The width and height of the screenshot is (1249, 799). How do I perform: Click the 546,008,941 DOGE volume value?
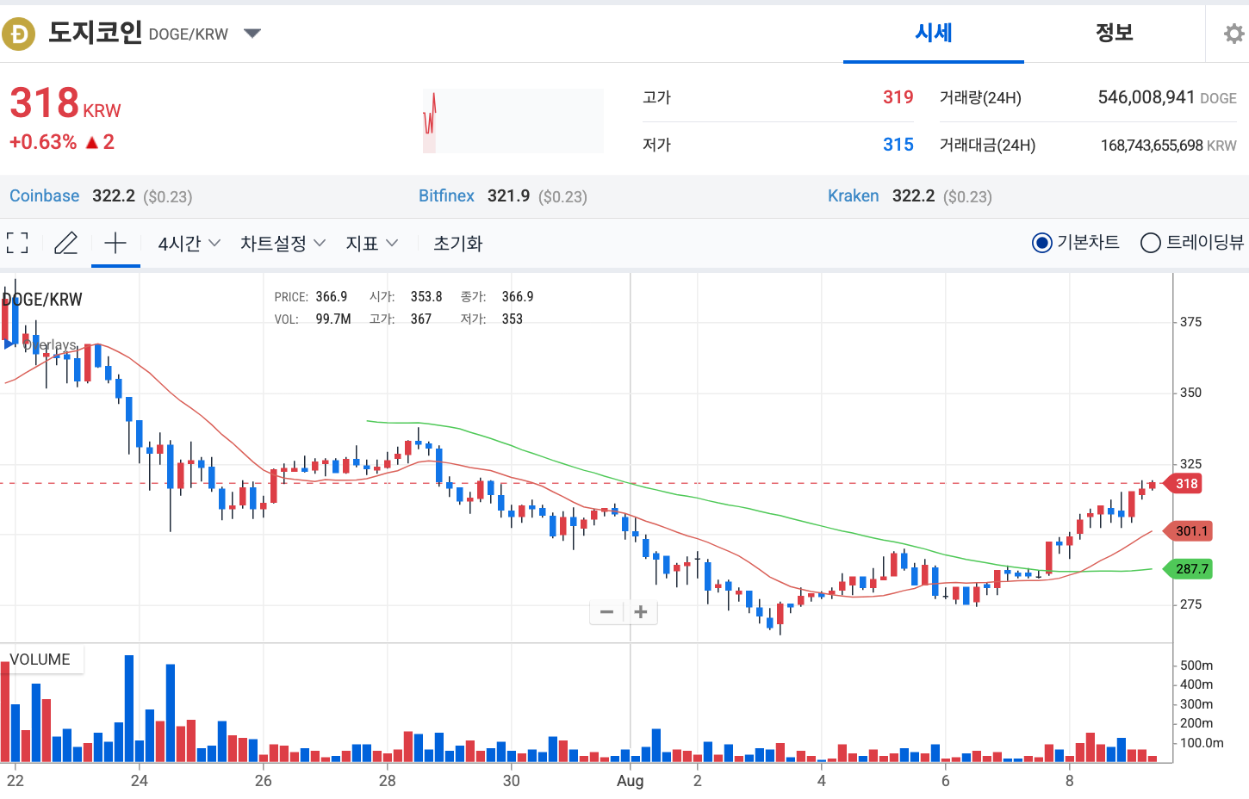pyautogui.click(x=1167, y=97)
